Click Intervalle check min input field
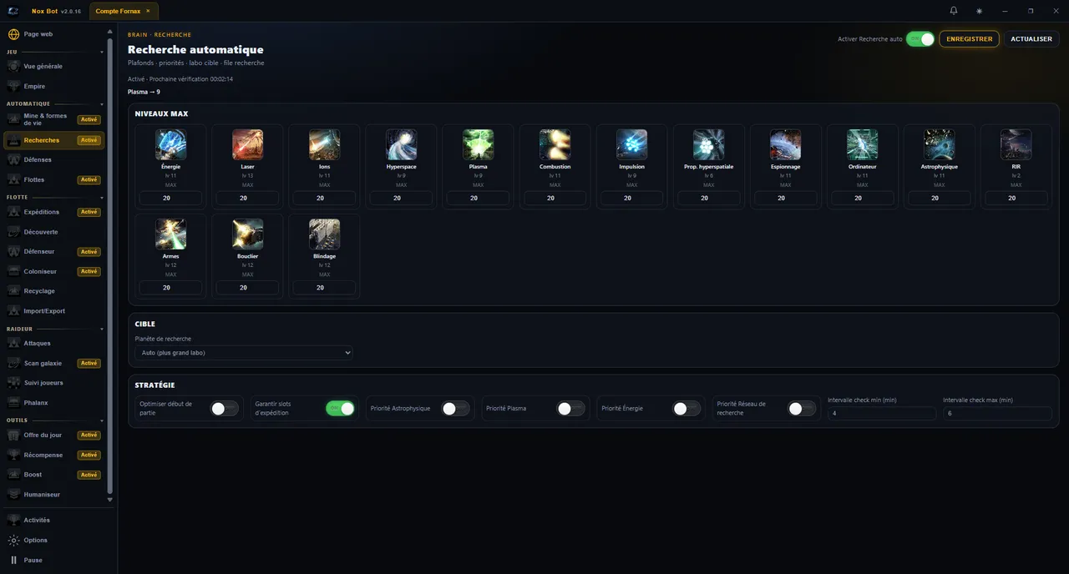This screenshot has height=574, width=1069. [882, 413]
